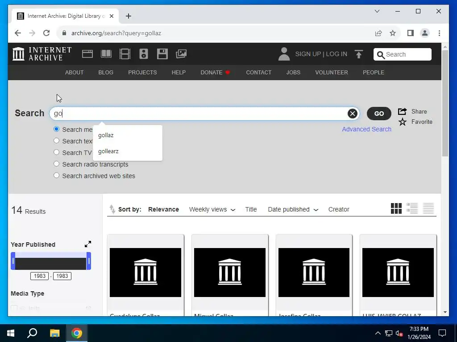
Task: Click the Upload arrow icon
Action: pyautogui.click(x=359, y=54)
